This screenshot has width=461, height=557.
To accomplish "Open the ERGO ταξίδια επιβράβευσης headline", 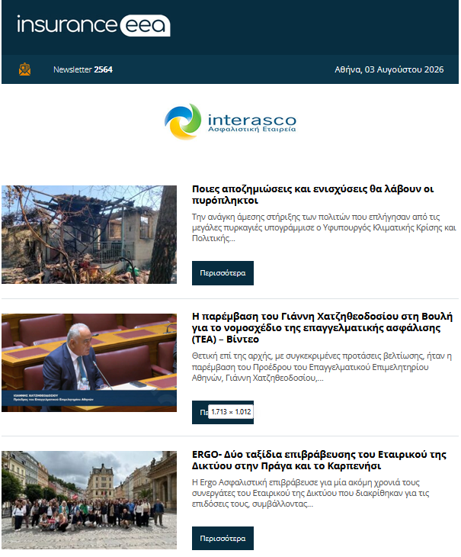I will 319,460.
